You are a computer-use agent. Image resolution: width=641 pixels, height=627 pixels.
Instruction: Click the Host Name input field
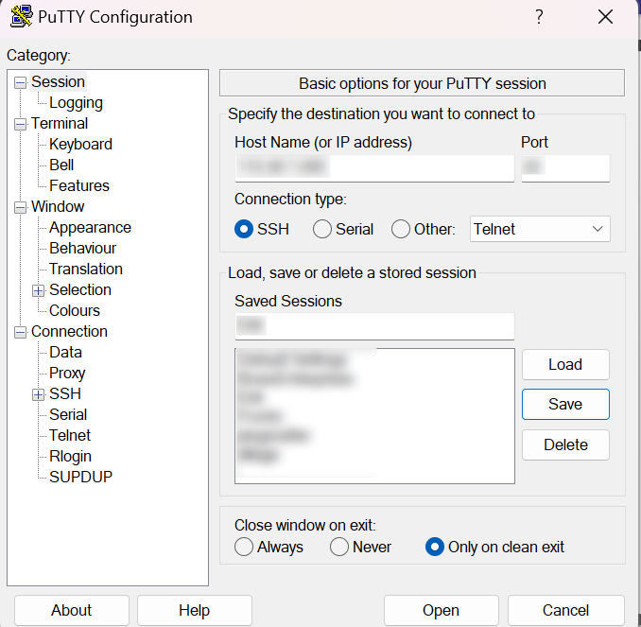pyautogui.click(x=373, y=168)
